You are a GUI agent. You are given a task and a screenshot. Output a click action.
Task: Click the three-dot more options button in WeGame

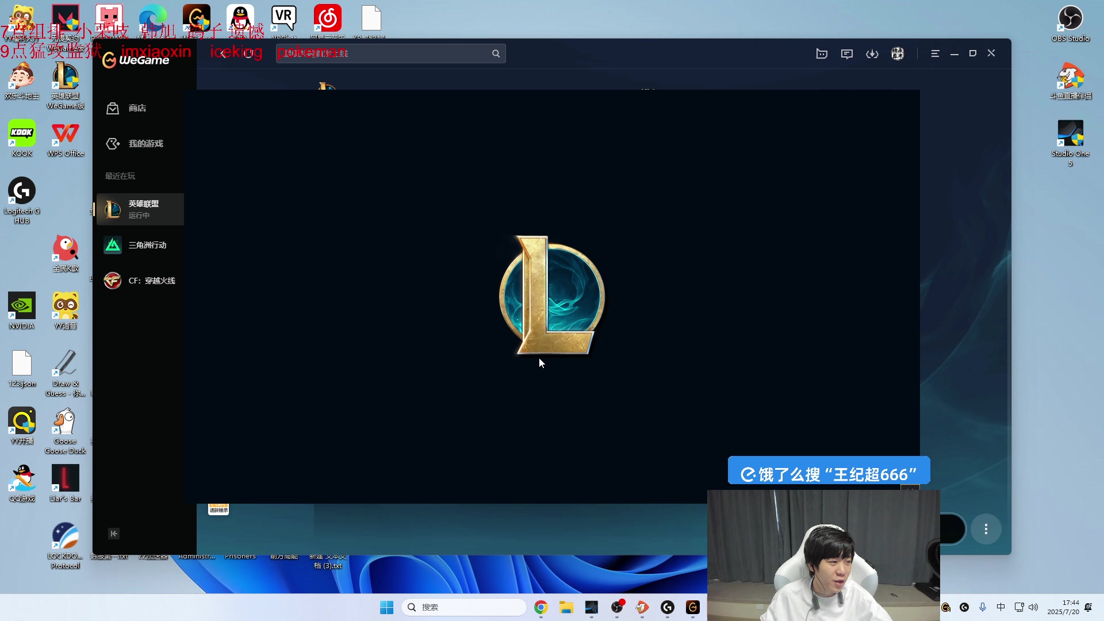coord(986,529)
